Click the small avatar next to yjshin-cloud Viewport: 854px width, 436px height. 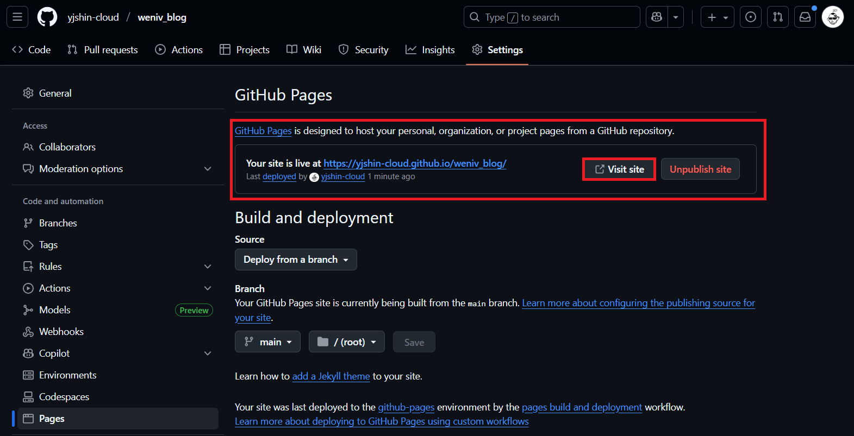tap(314, 177)
